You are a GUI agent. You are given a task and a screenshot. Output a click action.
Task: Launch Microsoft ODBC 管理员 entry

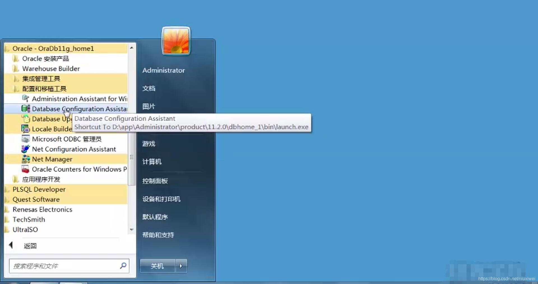click(x=66, y=139)
